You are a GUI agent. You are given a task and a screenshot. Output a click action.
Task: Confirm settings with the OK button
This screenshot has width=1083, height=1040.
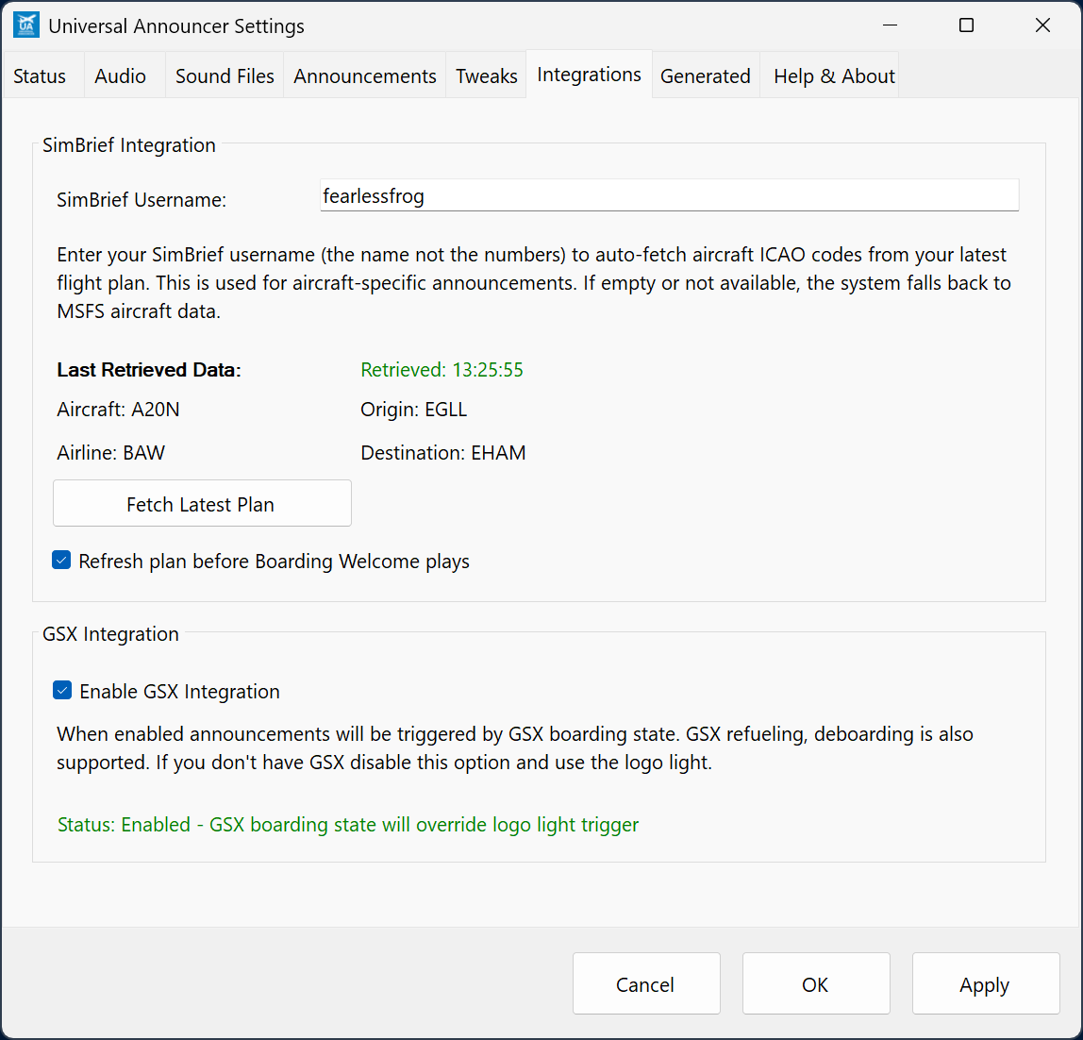pyautogui.click(x=816, y=984)
